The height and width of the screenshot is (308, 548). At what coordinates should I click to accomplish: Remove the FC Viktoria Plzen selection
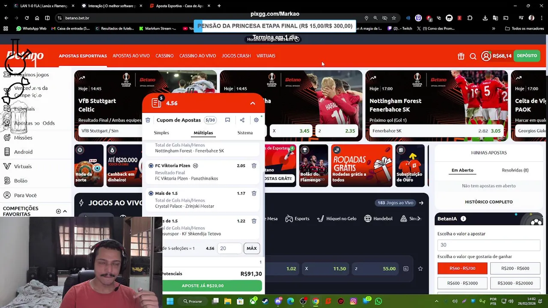[254, 166]
